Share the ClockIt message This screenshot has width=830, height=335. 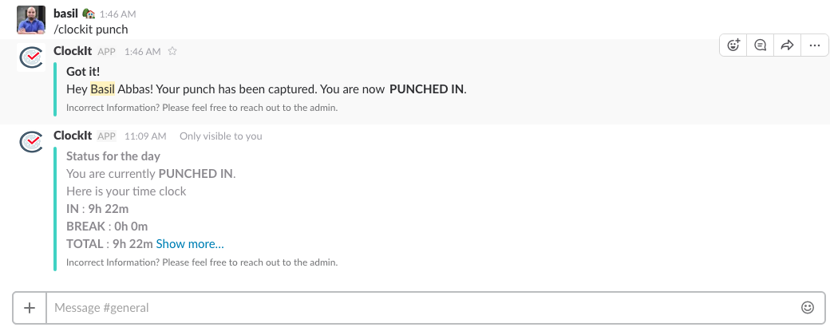click(x=787, y=45)
